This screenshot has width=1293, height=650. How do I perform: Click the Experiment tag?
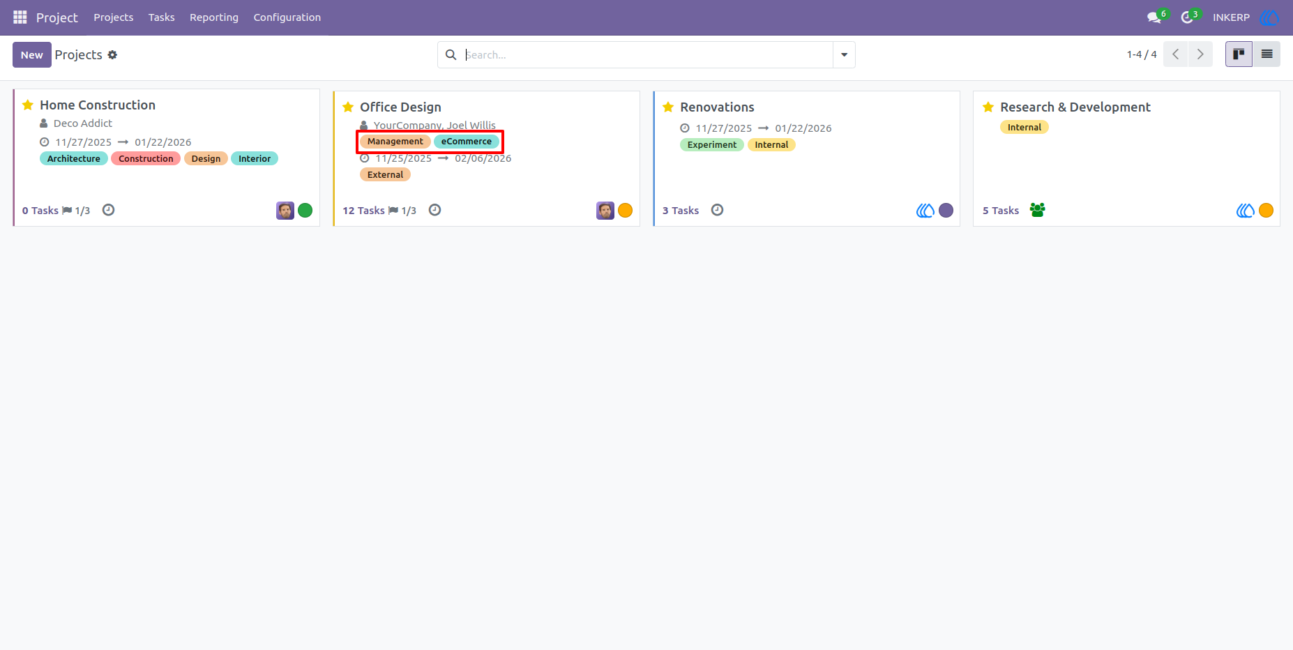click(712, 145)
